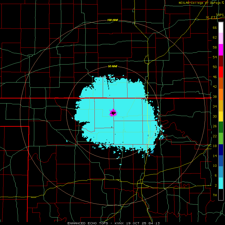Click the '38' legend value
The height and width of the screenshot is (225, 225).
[x=215, y=97]
